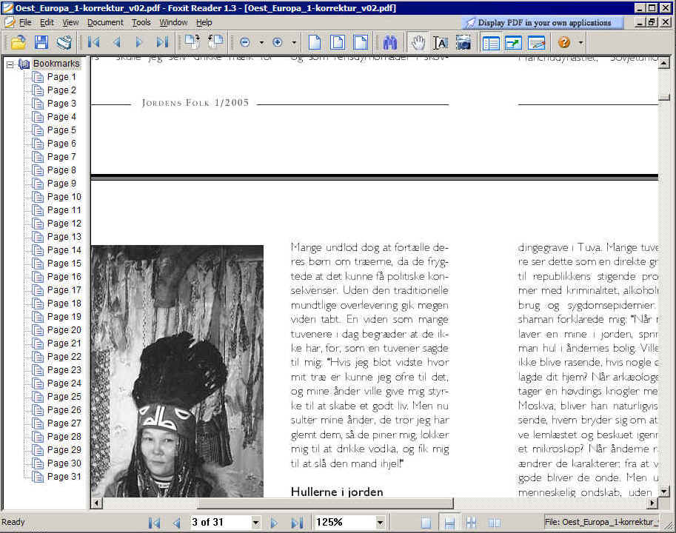
Task: Save the document with the floppy disk icon
Action: point(41,42)
